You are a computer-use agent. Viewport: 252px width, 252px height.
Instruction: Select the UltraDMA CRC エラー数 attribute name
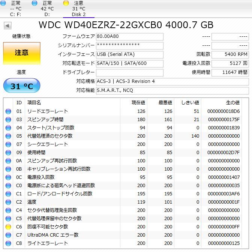(x=53, y=235)
